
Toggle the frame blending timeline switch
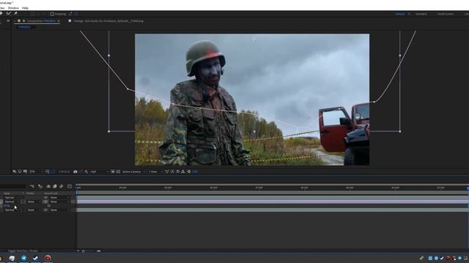tap(55, 186)
